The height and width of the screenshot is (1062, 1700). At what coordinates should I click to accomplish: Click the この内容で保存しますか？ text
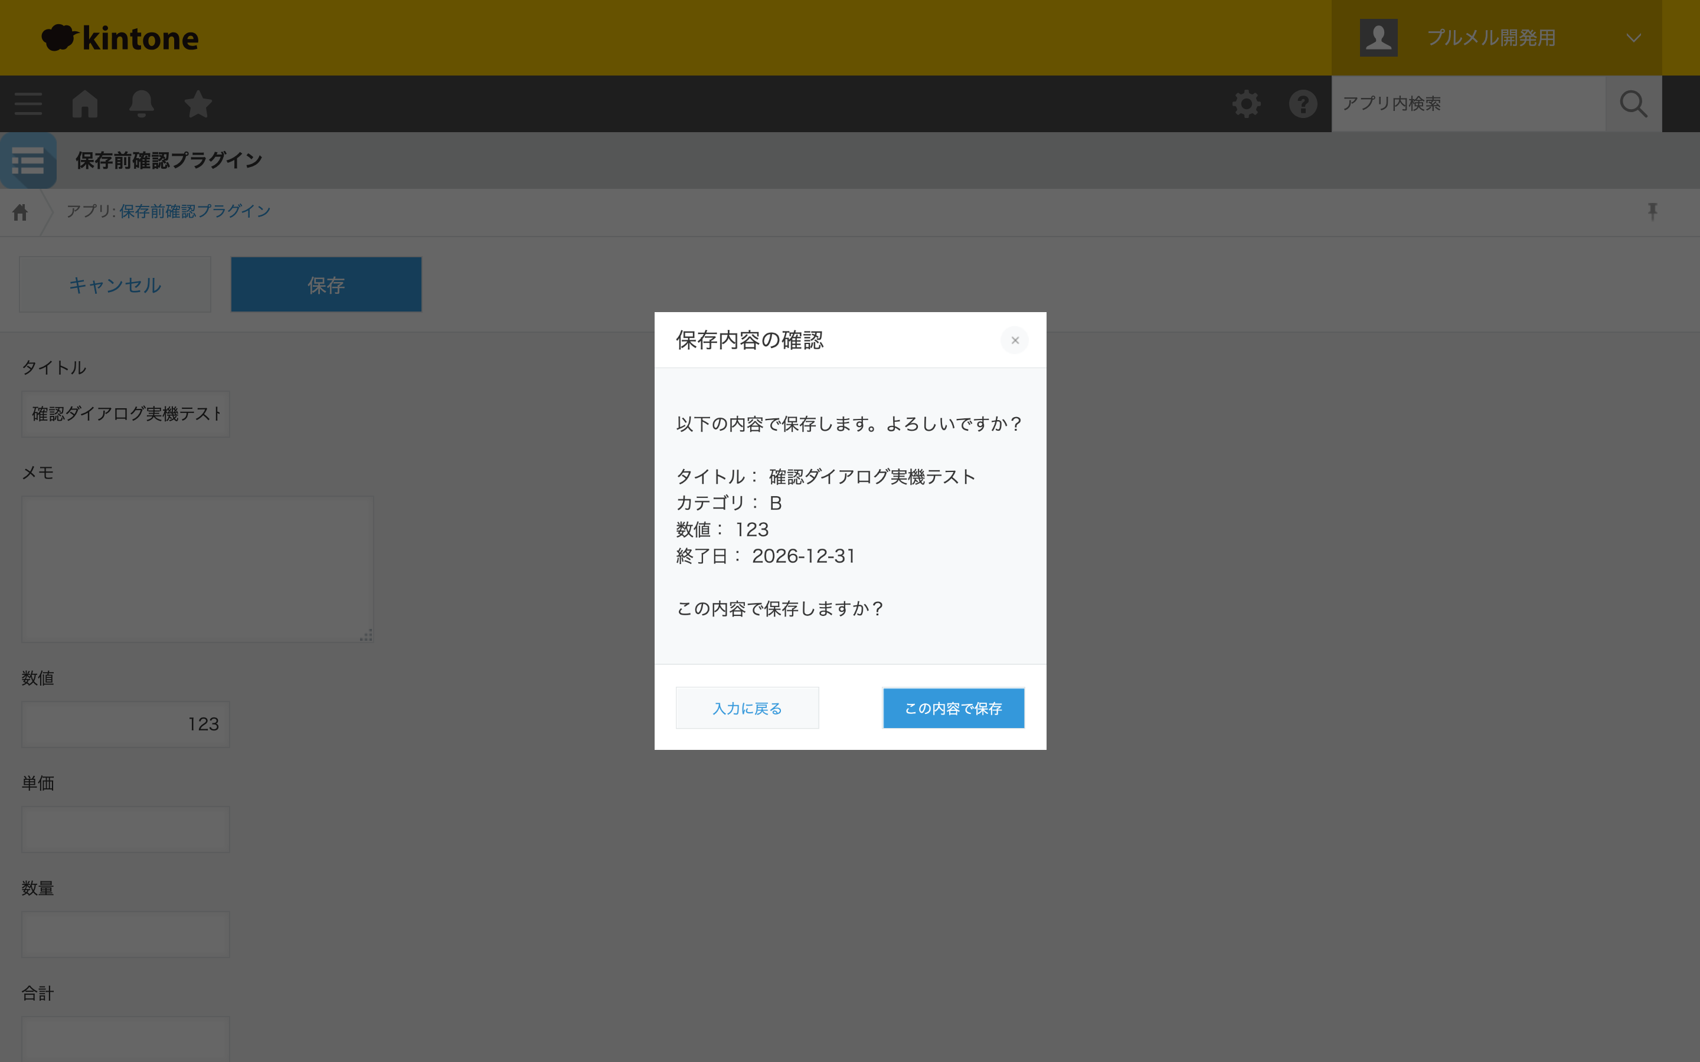pyautogui.click(x=780, y=609)
